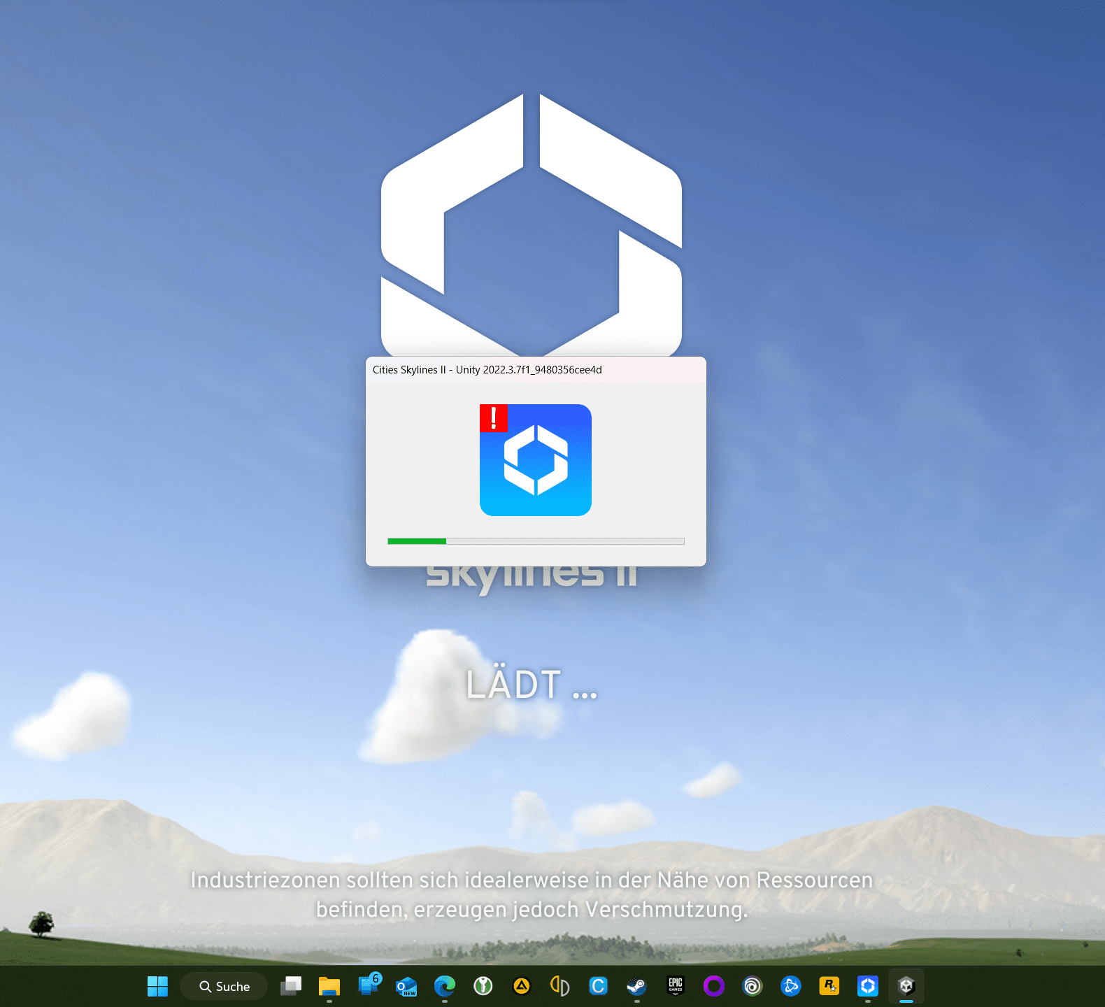Click the dialog title Cities Skylines II - Unity
Viewport: 1105px width, 1007px height.
click(x=487, y=370)
